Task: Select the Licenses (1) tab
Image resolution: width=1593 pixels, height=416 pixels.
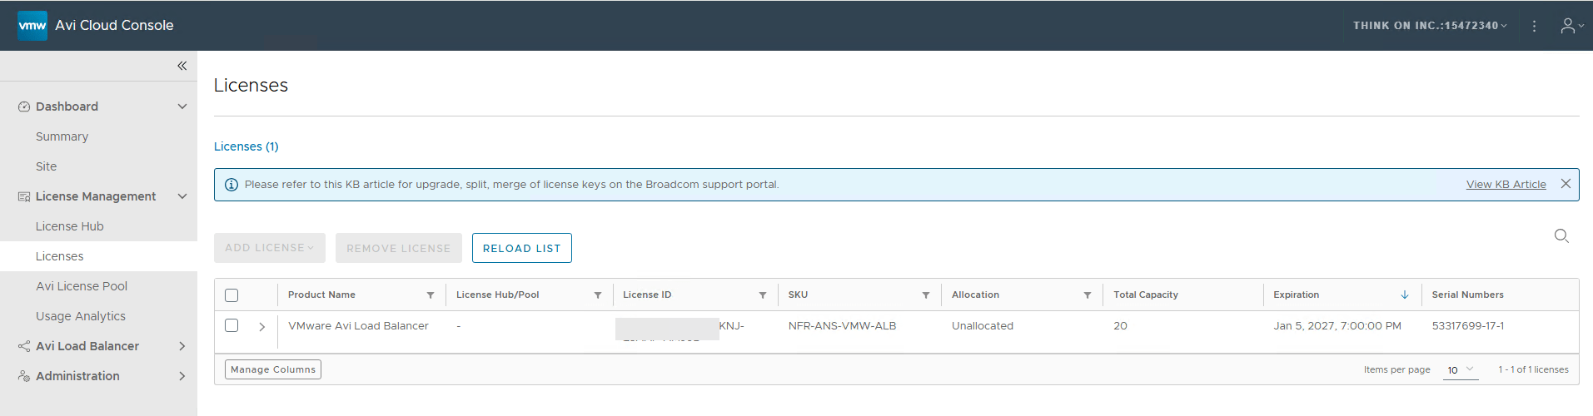Action: 246,146
